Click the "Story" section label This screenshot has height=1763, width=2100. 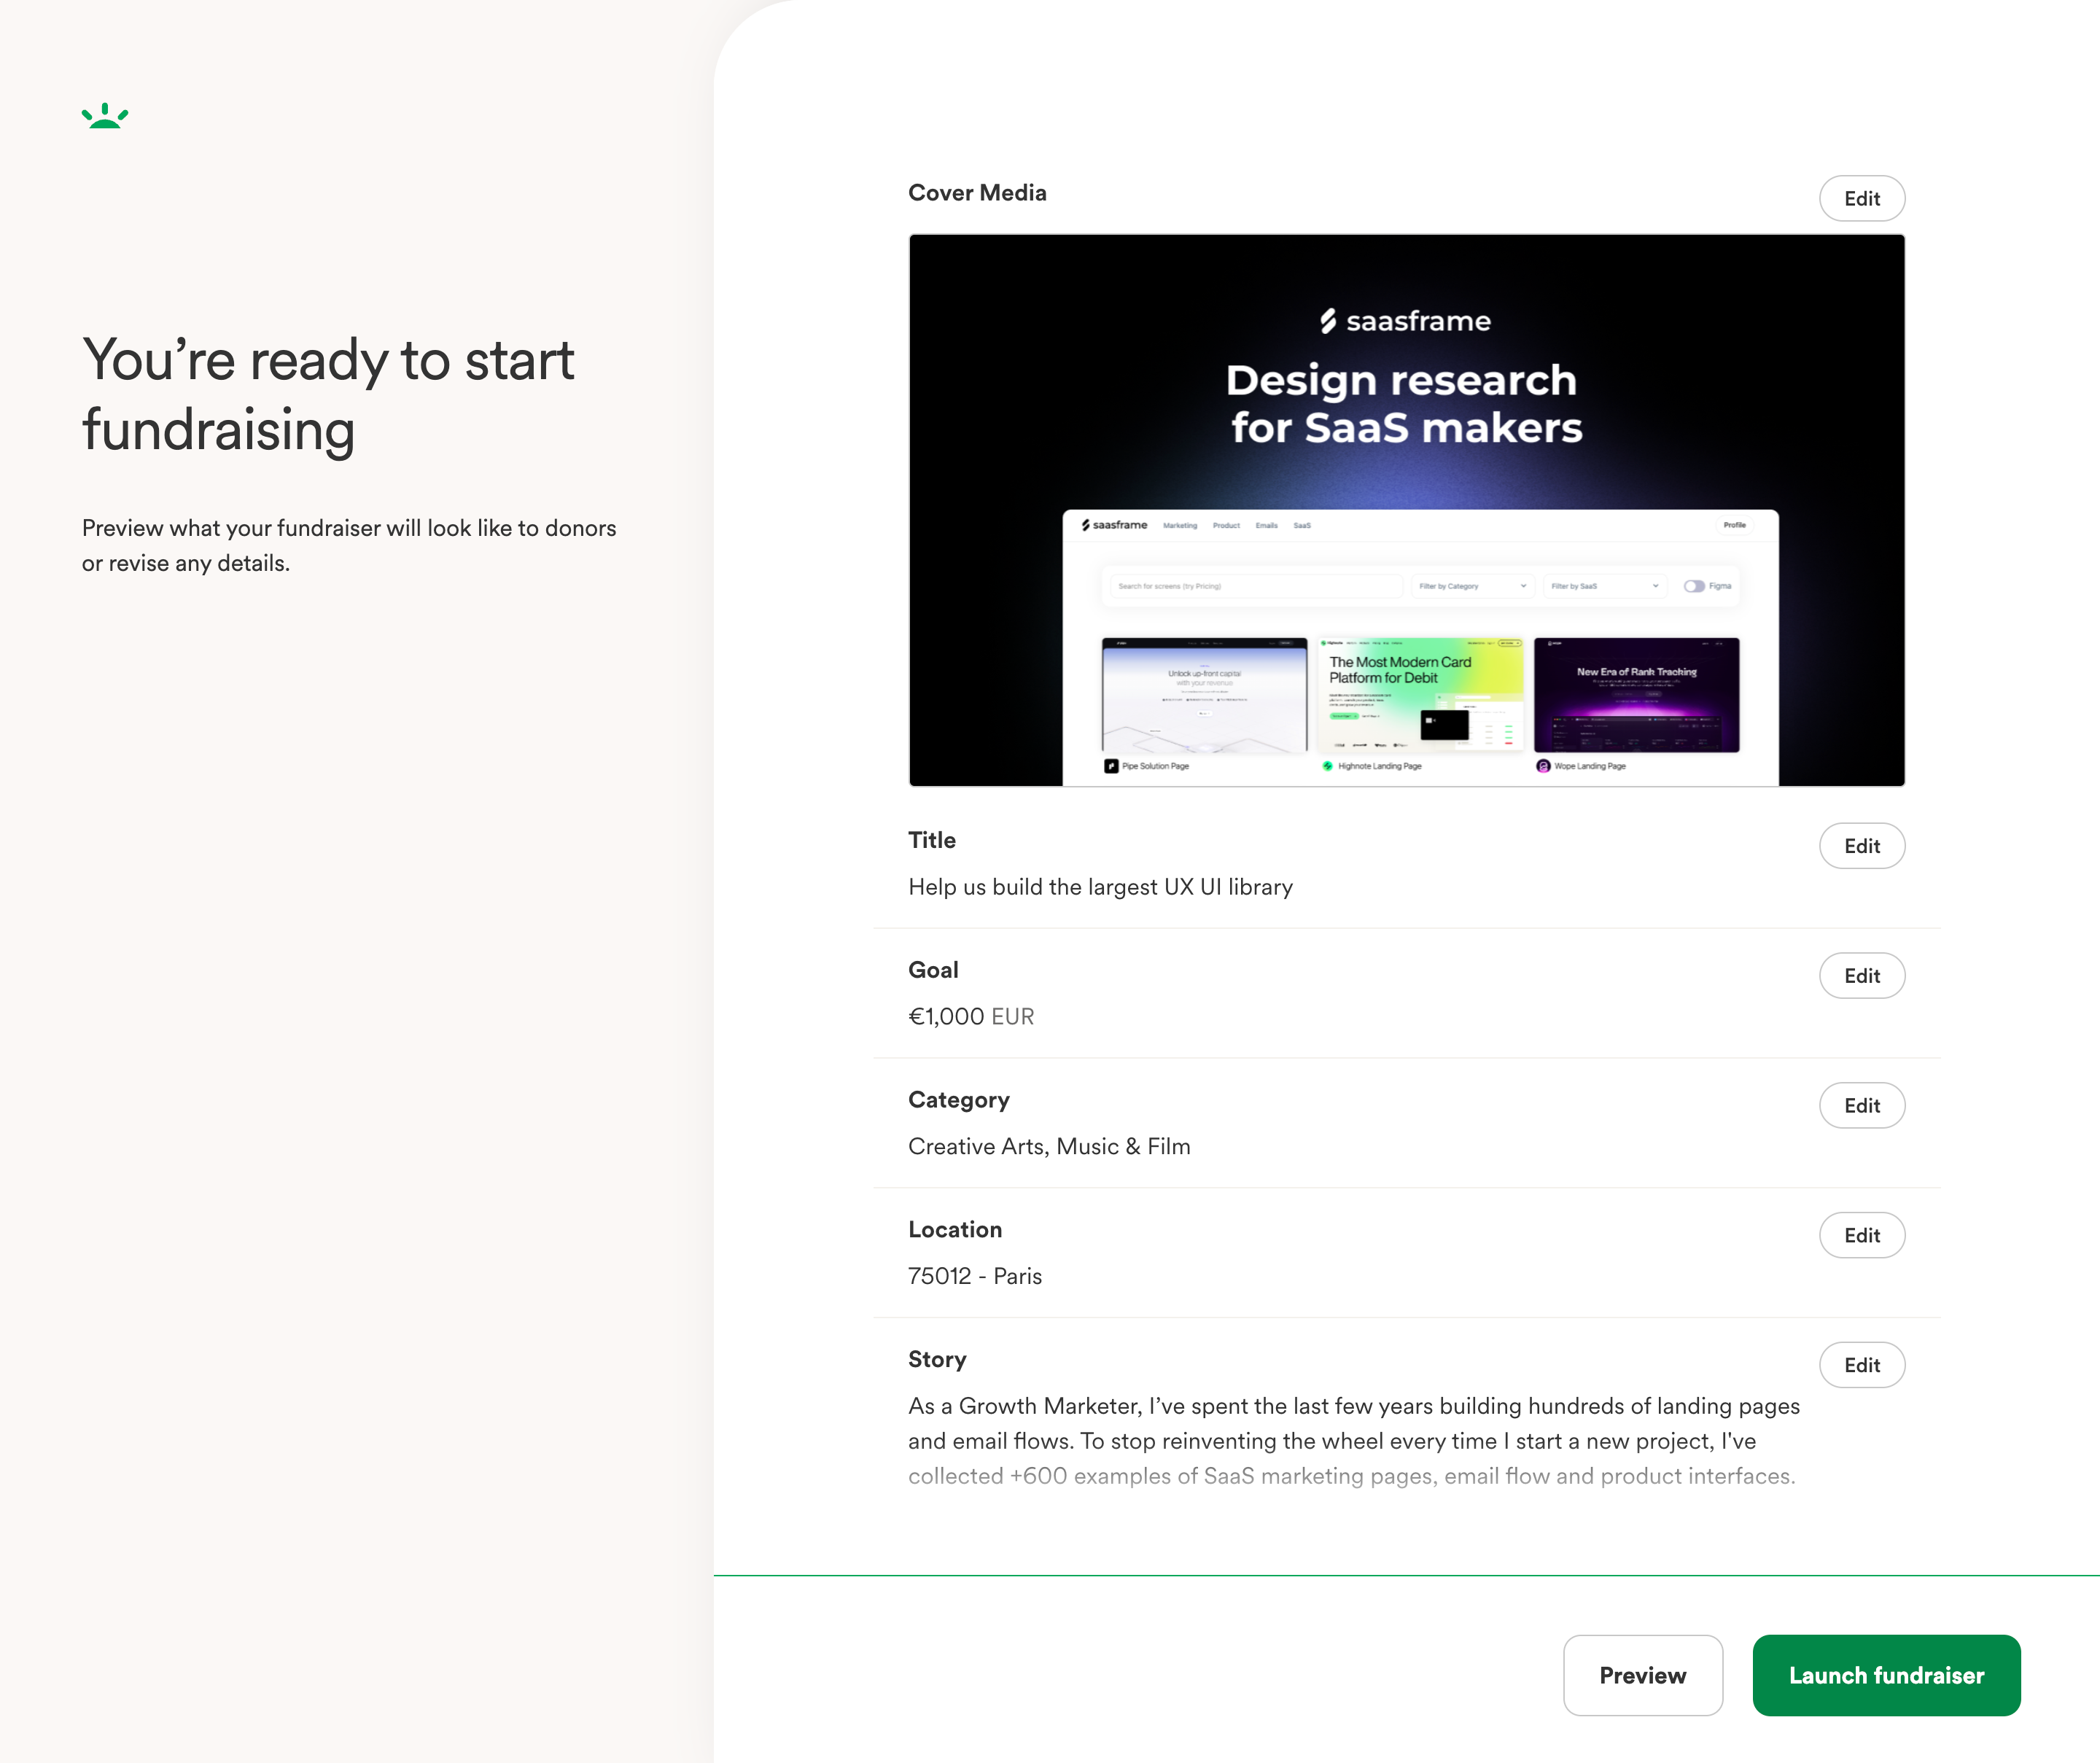937,1359
